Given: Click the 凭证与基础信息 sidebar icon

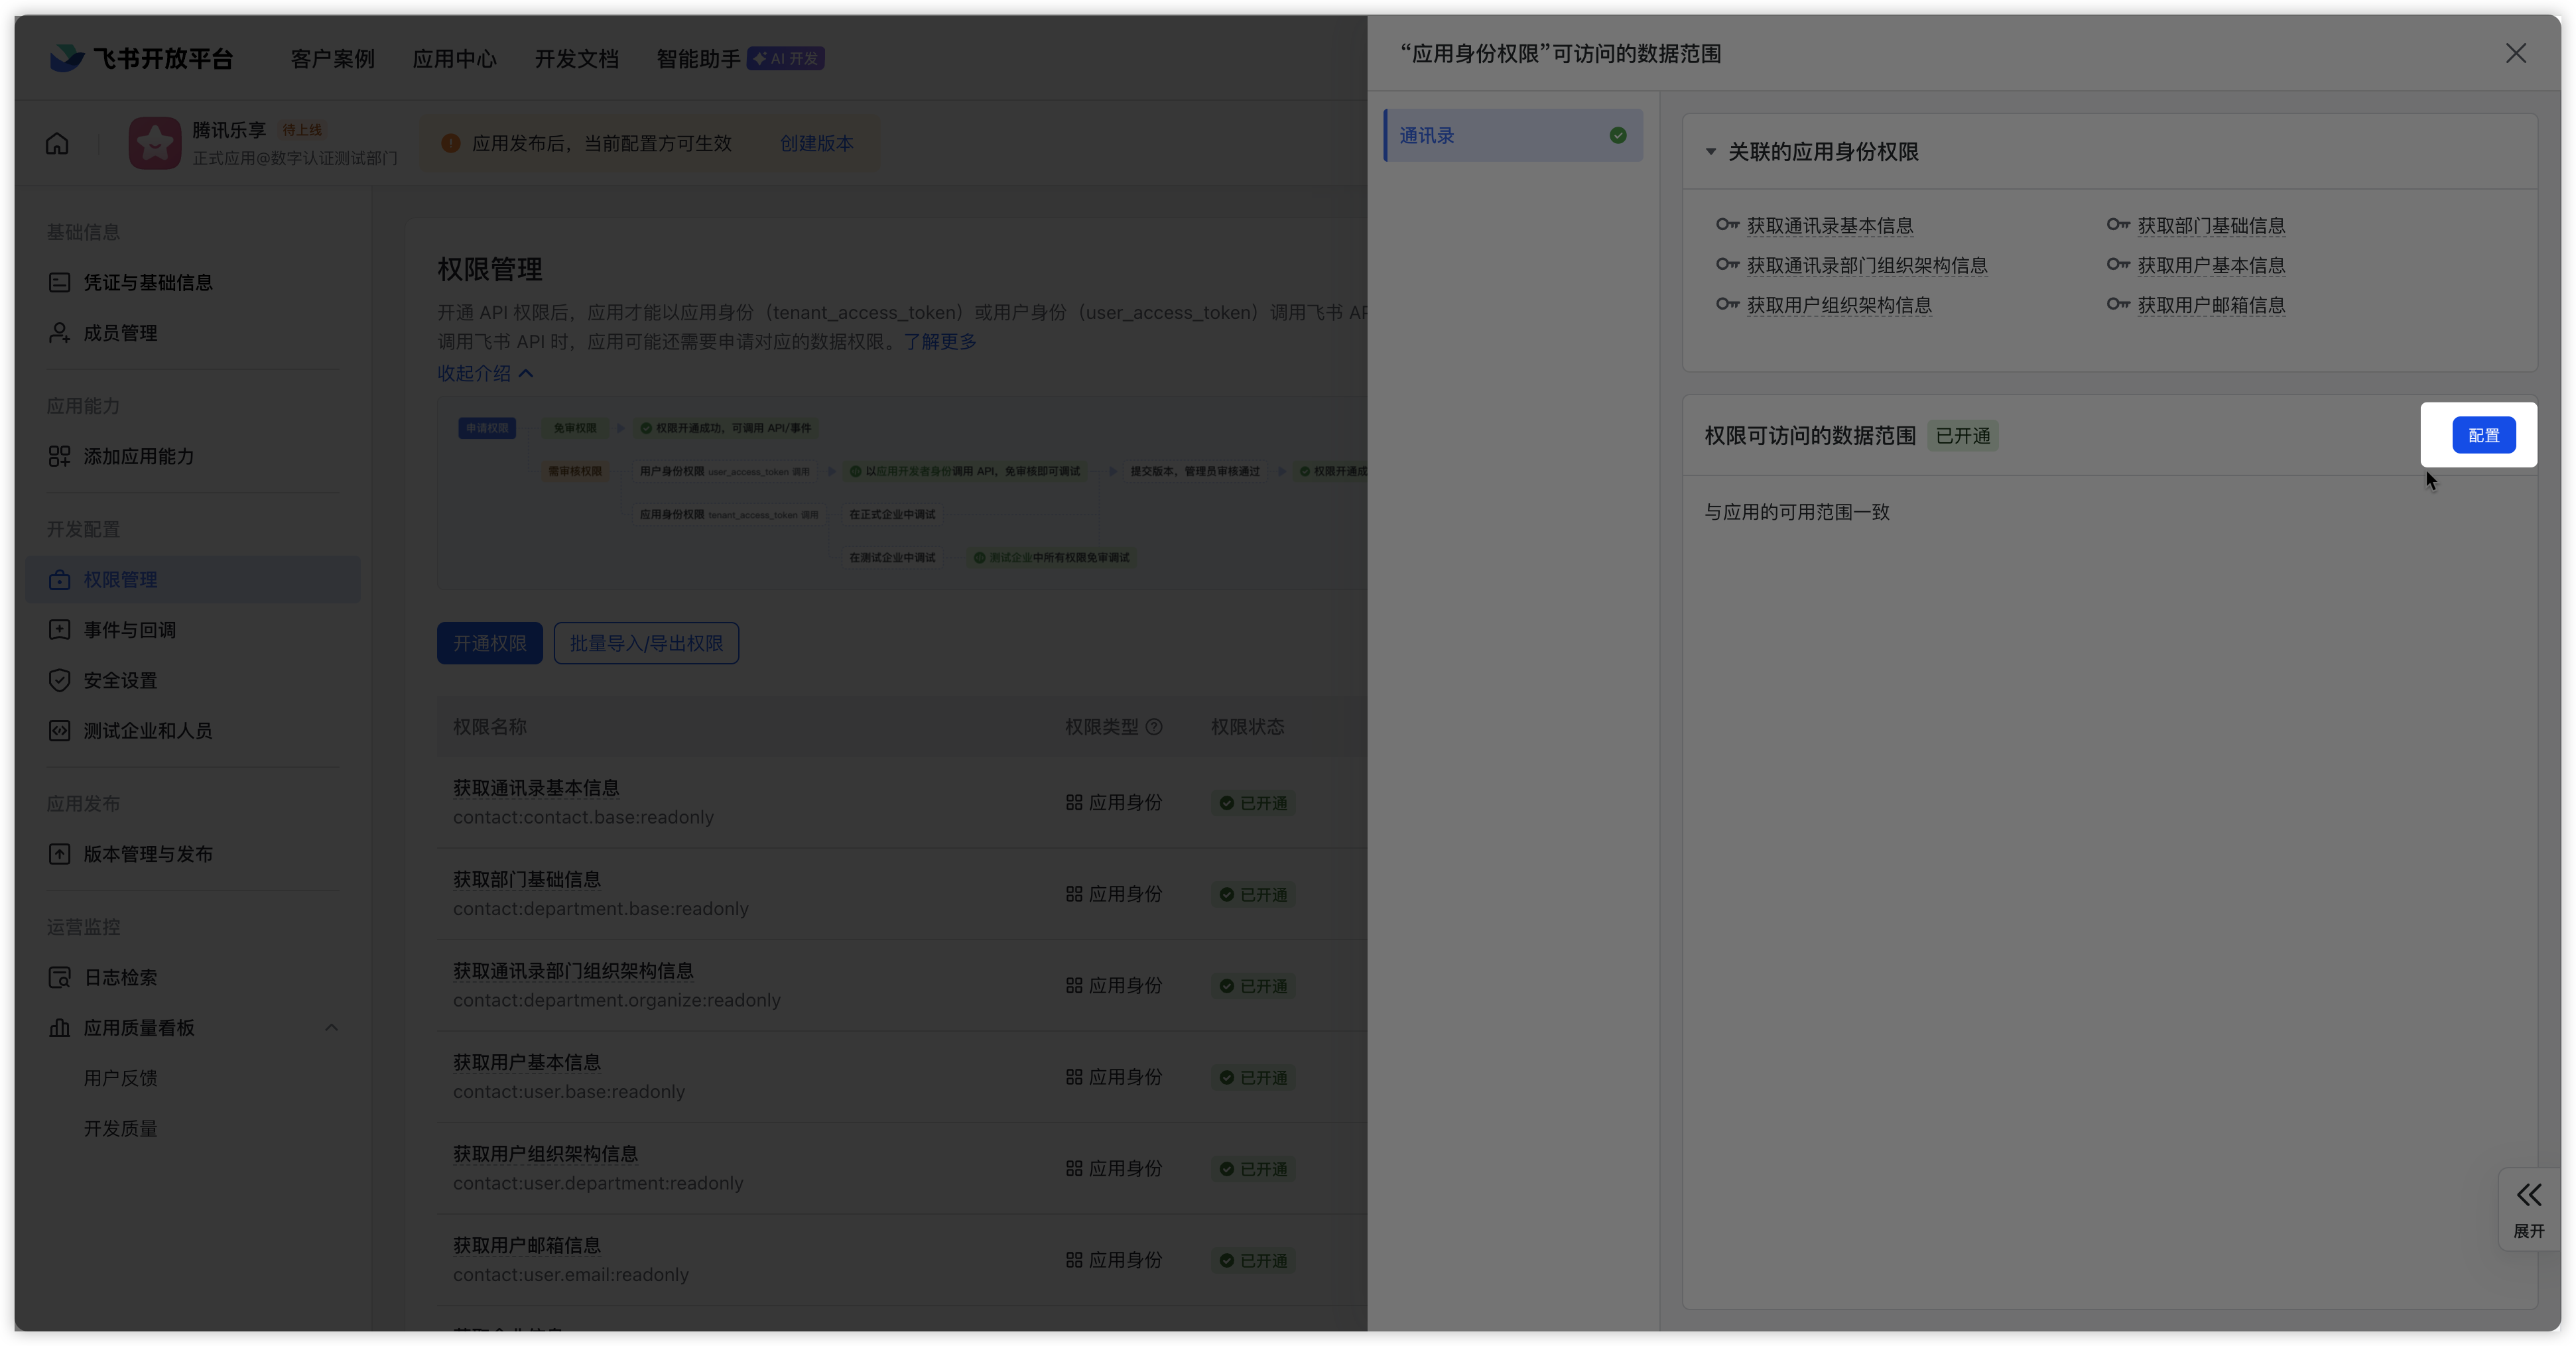Looking at the screenshot, I should pyautogui.click(x=59, y=282).
